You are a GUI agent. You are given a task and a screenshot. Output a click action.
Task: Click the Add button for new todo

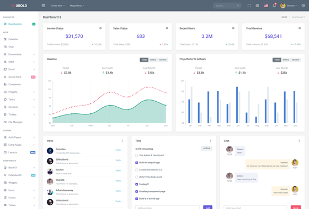207,208
